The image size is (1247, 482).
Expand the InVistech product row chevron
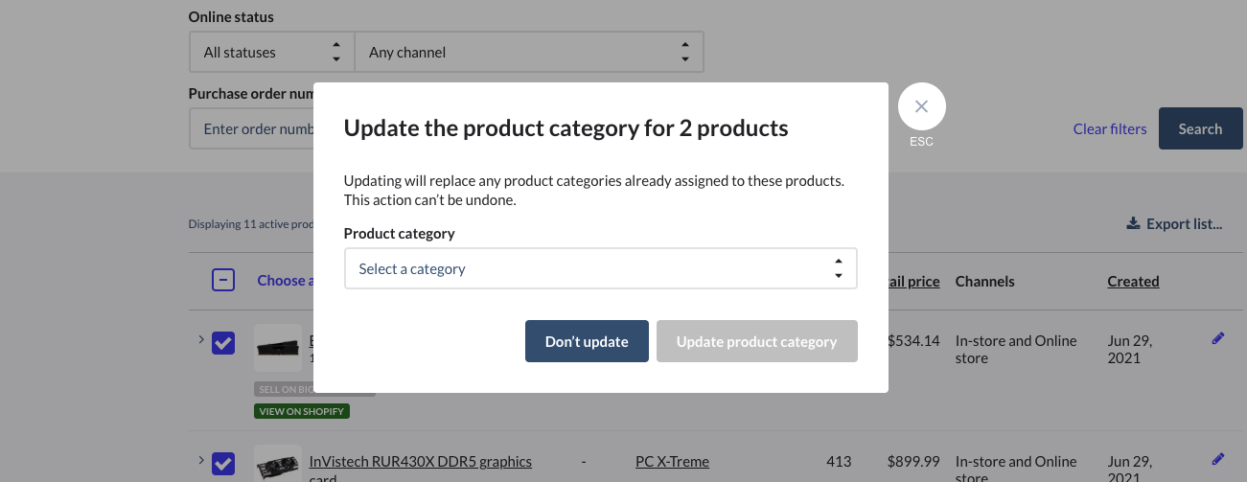200,460
